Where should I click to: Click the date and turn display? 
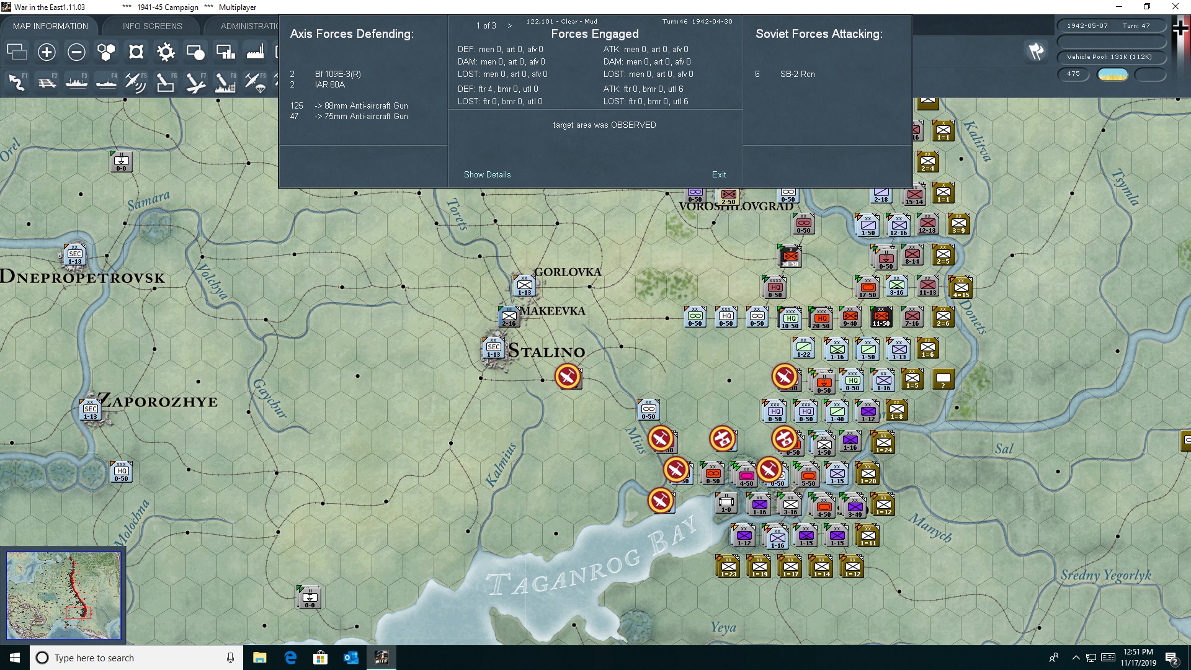tap(1110, 26)
